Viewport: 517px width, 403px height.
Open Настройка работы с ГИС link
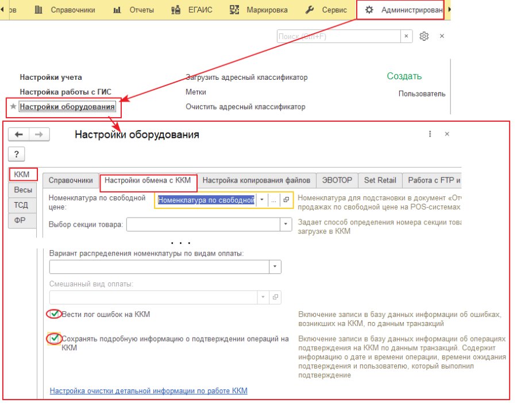(x=65, y=92)
